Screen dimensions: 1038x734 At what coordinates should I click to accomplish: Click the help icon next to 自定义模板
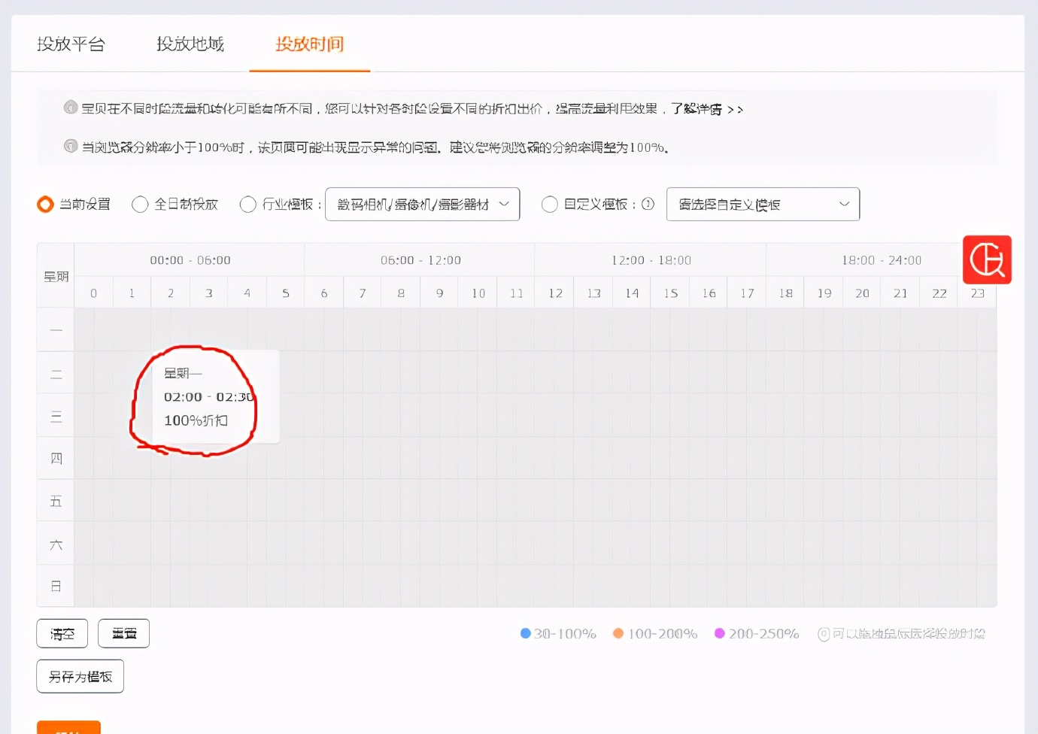coord(648,204)
